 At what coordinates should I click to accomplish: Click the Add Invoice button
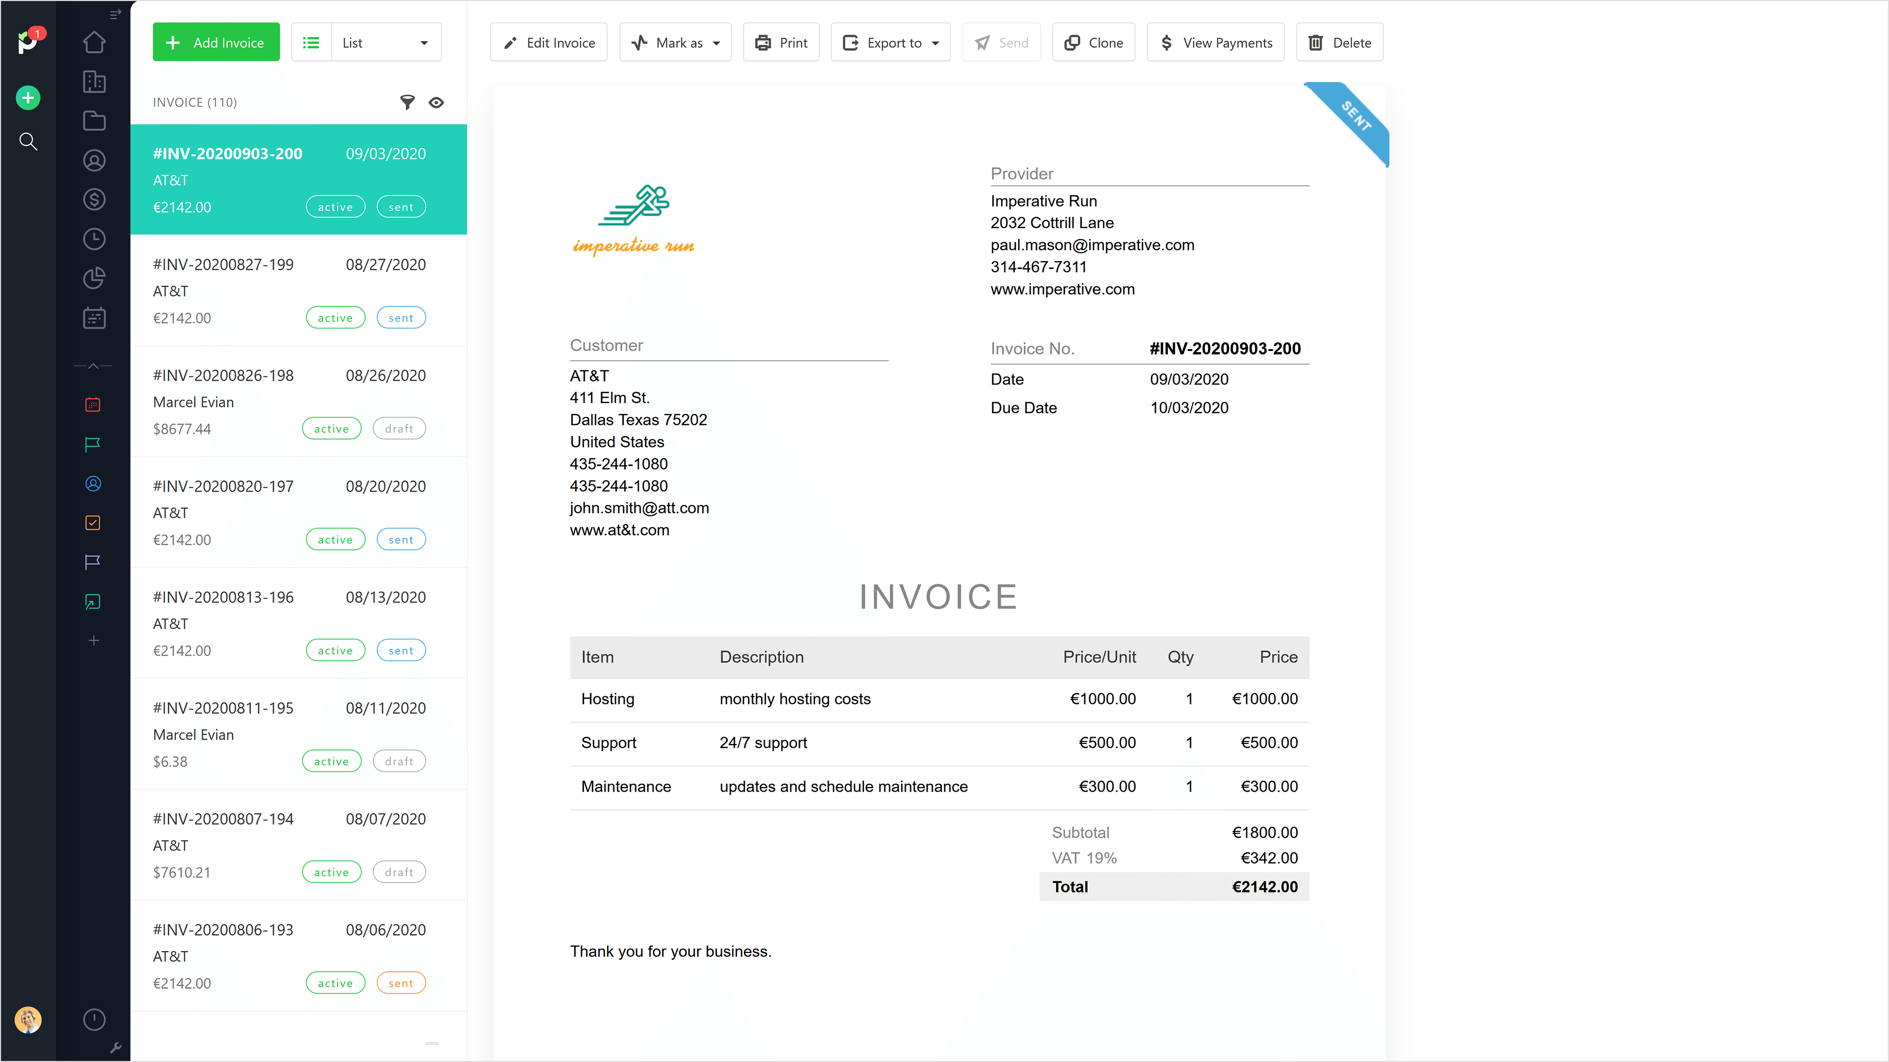click(x=215, y=42)
